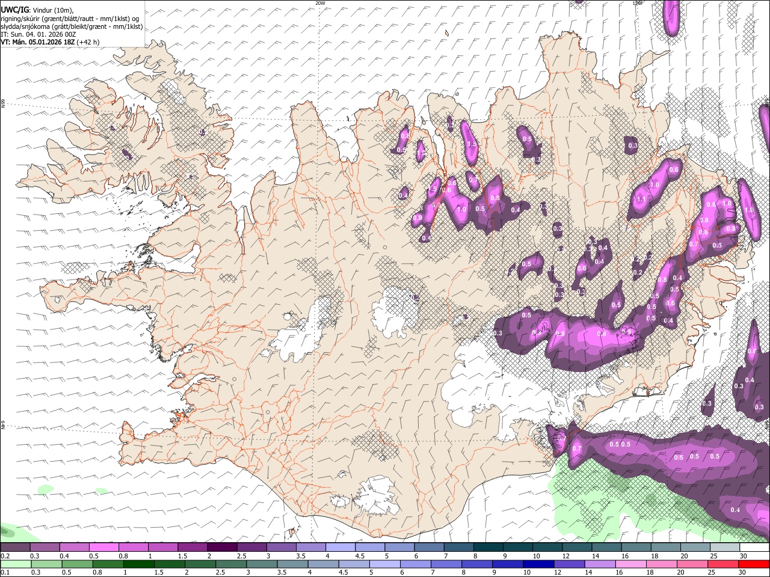Image resolution: width=770 pixels, height=577 pixels.
Task: Pick the bright red 30 rain scale swatch
Action: (x=753, y=564)
